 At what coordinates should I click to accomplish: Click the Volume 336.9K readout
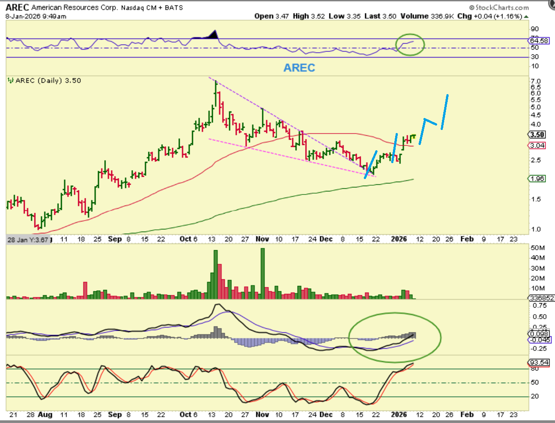427,16
